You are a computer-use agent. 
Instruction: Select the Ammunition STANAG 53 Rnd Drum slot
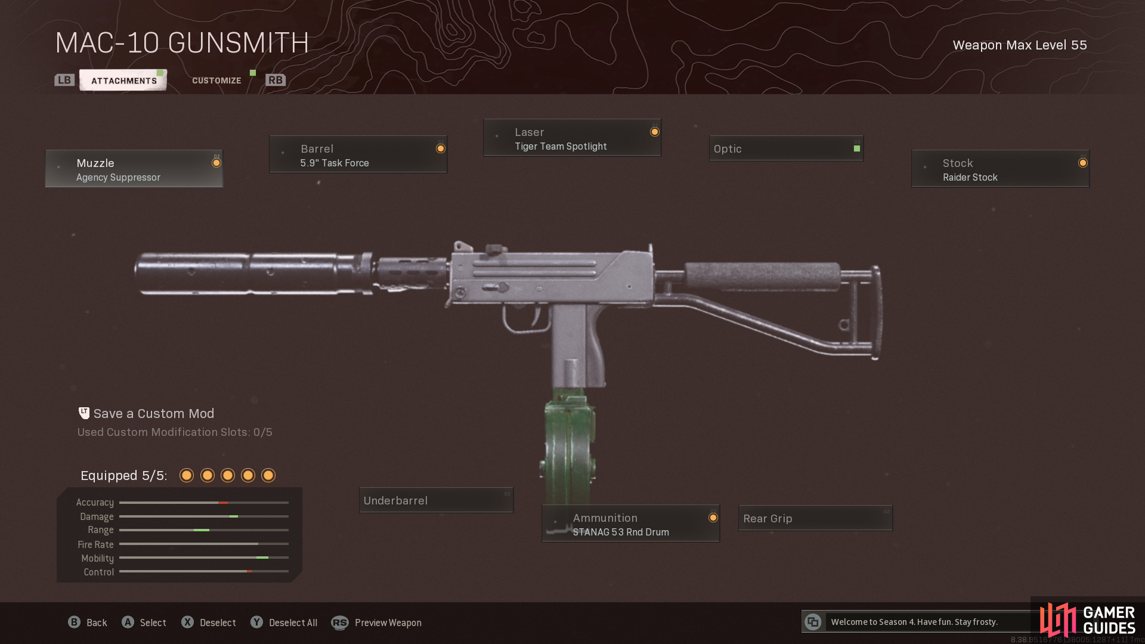pyautogui.click(x=630, y=524)
